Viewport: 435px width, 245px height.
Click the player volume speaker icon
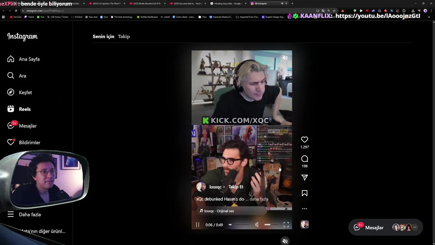pos(257,225)
